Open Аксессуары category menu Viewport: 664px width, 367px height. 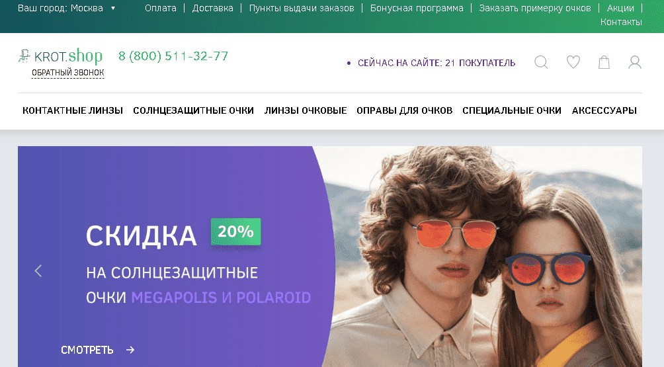click(604, 110)
